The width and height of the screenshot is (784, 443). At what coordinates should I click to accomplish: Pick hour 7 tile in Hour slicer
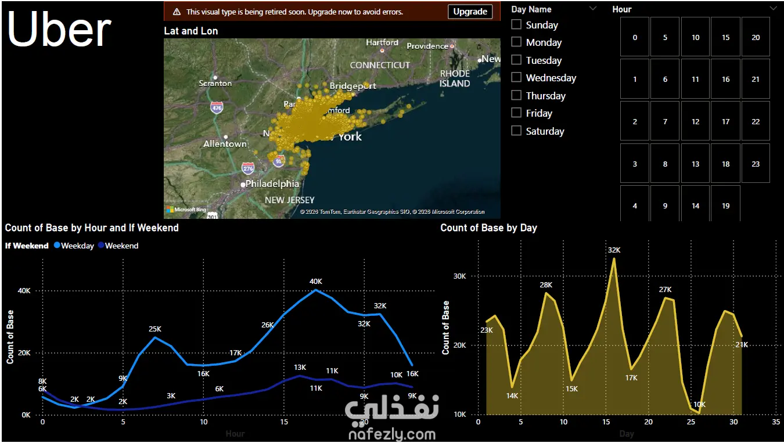665,121
